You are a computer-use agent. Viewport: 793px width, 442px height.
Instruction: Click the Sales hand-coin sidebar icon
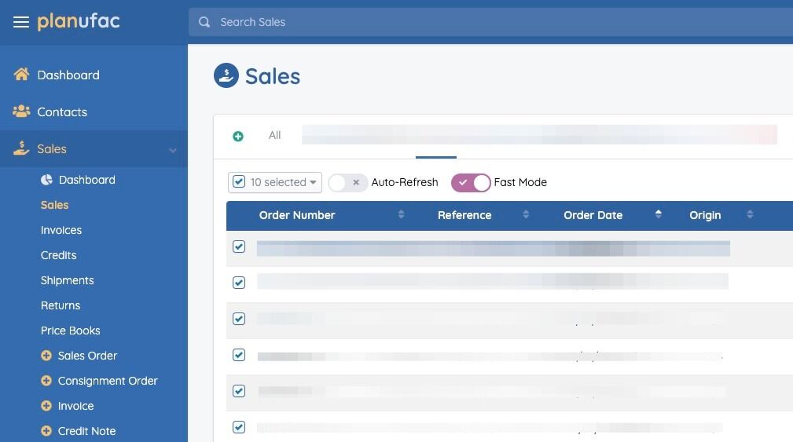coord(21,148)
